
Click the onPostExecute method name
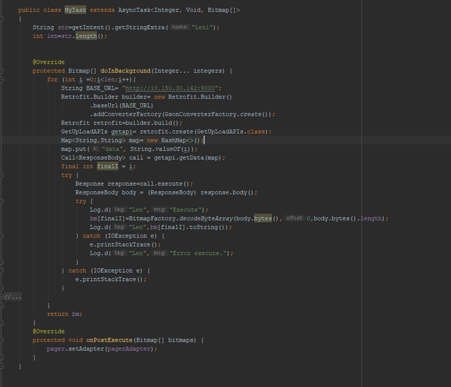[x=109, y=340]
